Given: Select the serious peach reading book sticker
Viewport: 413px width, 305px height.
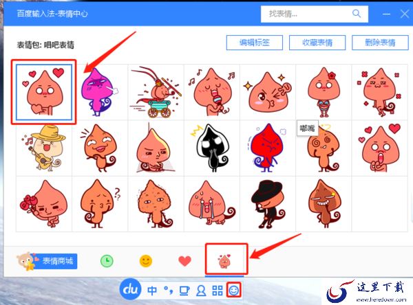Looking at the screenshot, I should [156, 148].
